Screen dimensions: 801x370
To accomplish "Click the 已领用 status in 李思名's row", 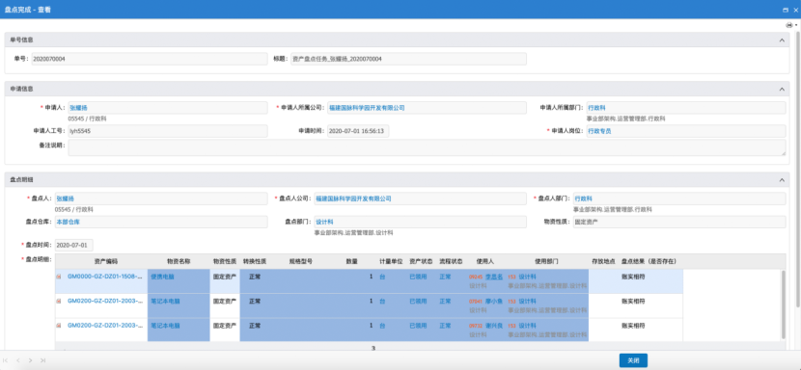I will (x=418, y=277).
